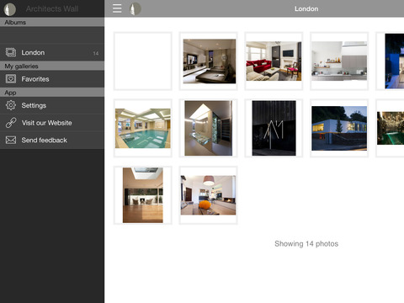Open the white kitchen shelf photo
This screenshot has height=303, width=404.
339,61
